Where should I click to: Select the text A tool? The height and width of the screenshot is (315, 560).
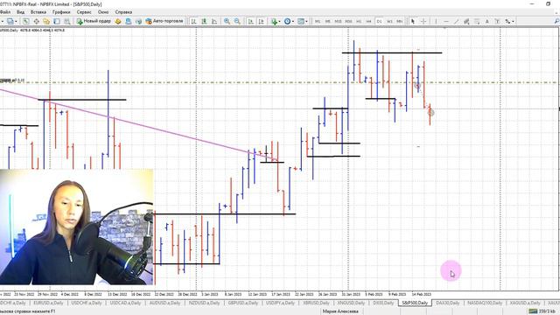point(487,21)
